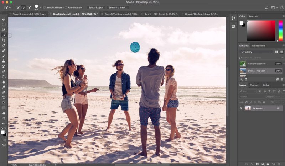Screen dimensions: 285x166
Task: Switch to the Channels tab
Action: (x=254, y=85)
